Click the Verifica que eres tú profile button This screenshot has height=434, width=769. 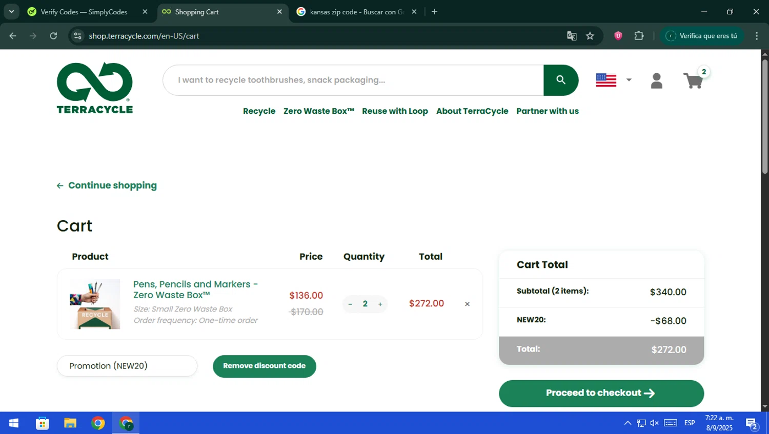pos(701,36)
